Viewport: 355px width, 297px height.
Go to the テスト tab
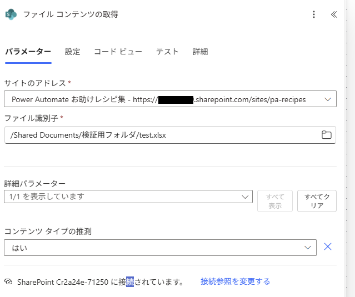[x=167, y=52]
